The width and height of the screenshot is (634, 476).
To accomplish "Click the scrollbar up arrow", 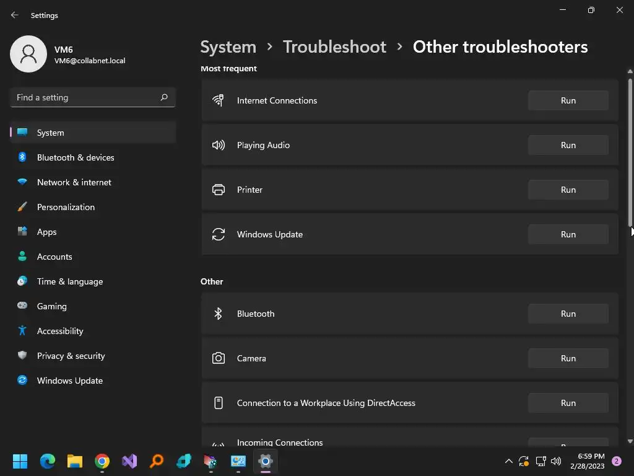I will click(x=630, y=71).
